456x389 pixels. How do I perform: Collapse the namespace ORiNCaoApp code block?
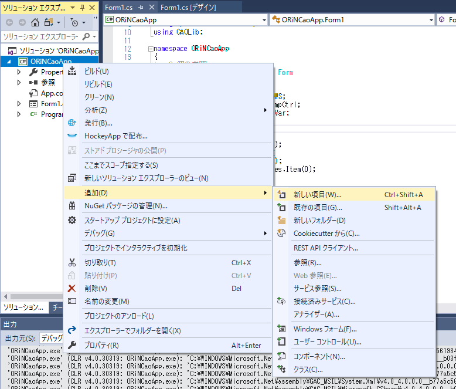(151, 49)
